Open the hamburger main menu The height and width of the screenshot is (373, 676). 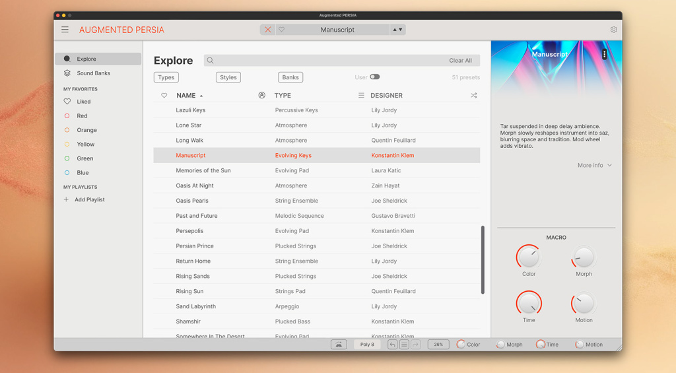pos(65,30)
